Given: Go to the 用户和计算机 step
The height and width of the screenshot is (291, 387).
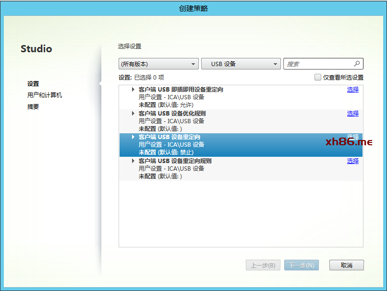Looking at the screenshot, I should [x=45, y=95].
